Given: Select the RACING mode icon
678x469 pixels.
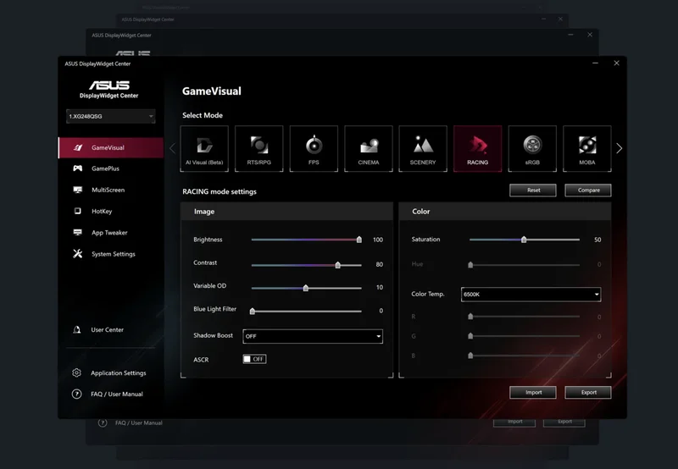Looking at the screenshot, I should (x=478, y=148).
